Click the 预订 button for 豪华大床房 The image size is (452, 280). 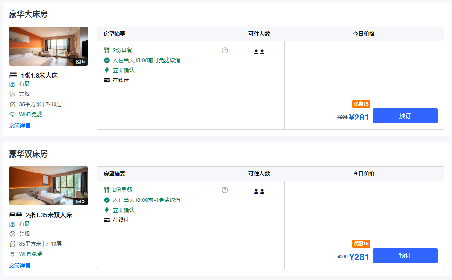405,116
